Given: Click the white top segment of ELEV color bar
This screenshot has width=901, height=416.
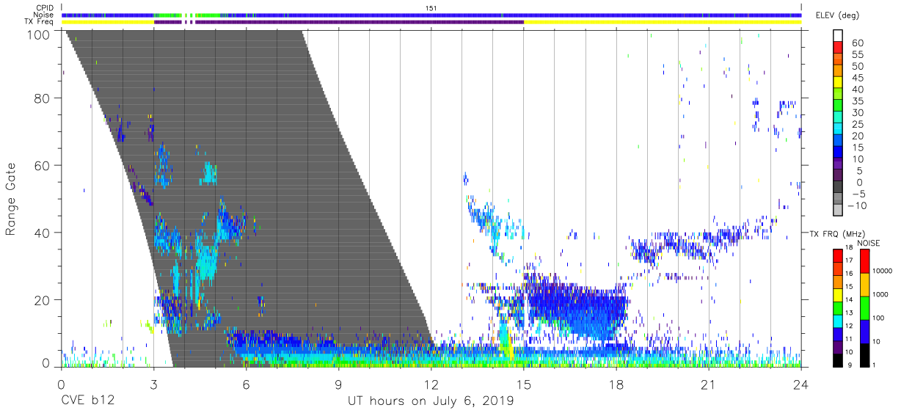Looking at the screenshot, I should 839,36.
